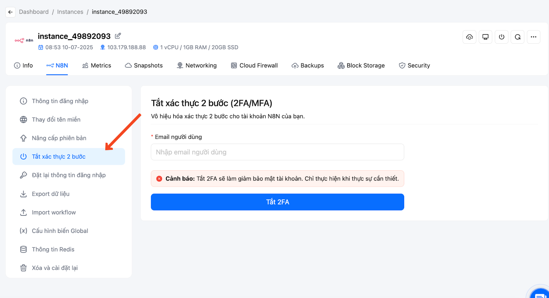The height and width of the screenshot is (298, 549).
Task: Click the creation date 08:53 10-07-2025
Action: 69,47
